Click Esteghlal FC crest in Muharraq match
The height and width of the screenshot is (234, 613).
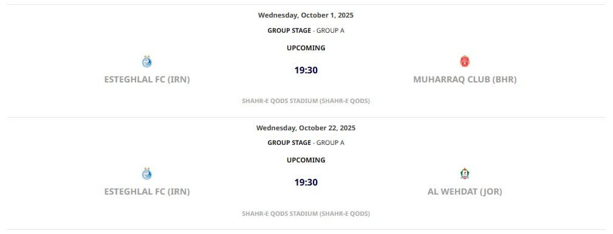(x=146, y=61)
